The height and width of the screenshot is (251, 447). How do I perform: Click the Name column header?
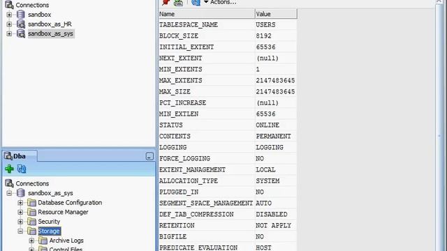point(207,14)
